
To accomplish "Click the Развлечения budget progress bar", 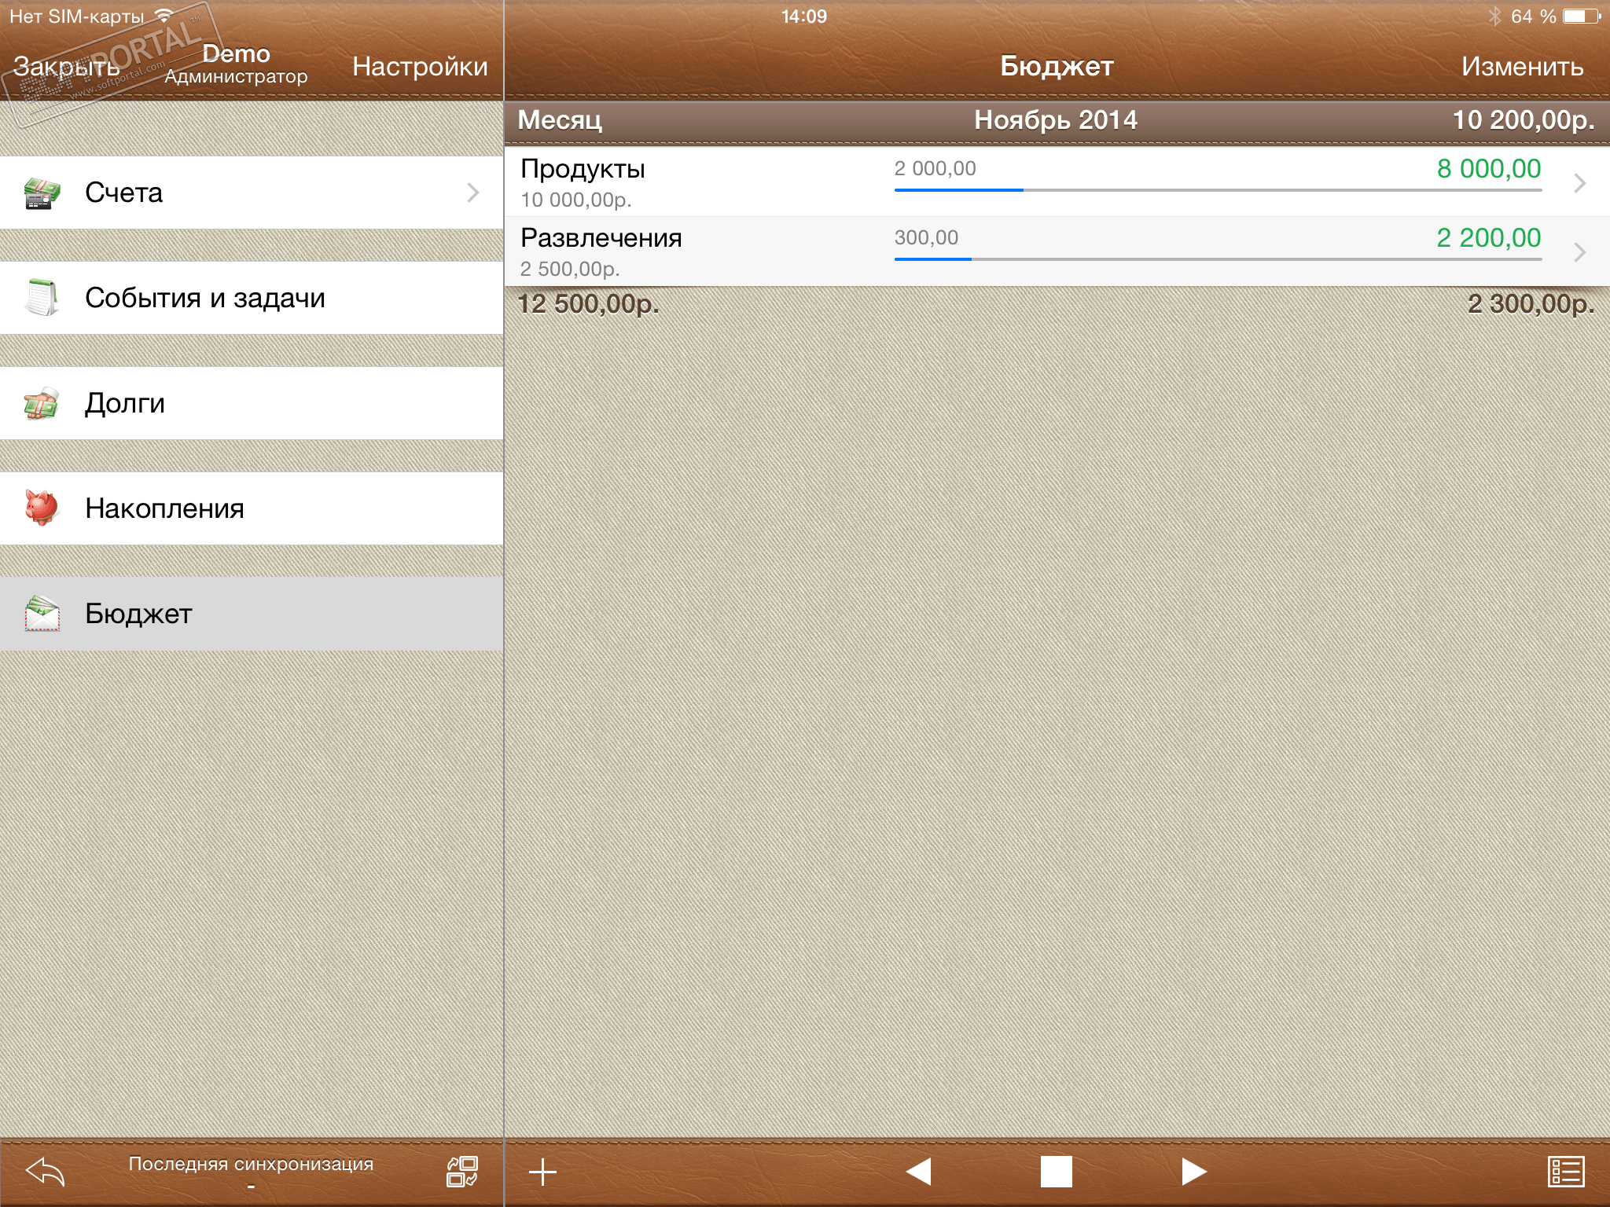I will [x=1217, y=259].
